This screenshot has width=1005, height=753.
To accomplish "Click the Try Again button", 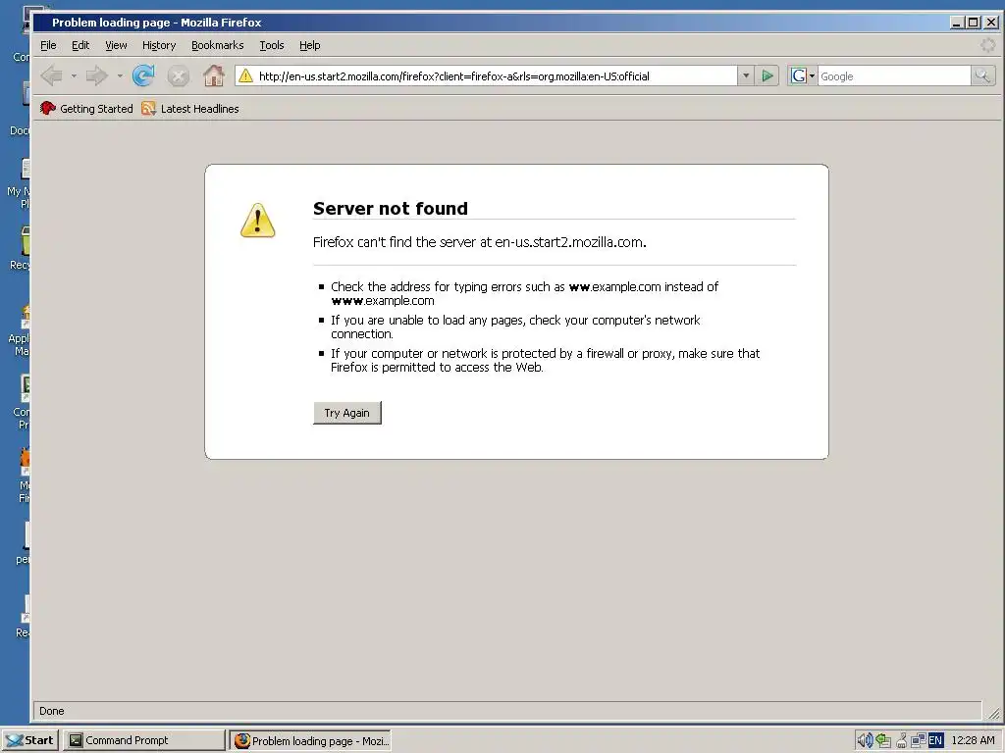I will (346, 413).
